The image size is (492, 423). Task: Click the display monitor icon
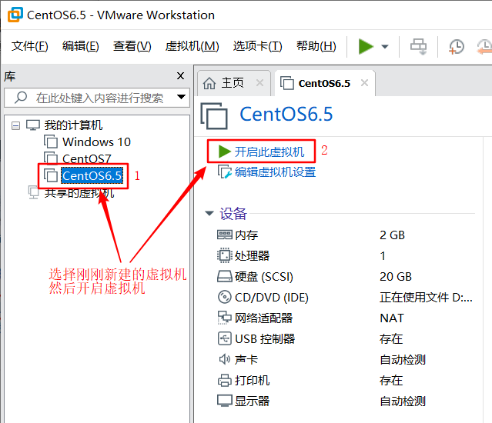tap(225, 401)
